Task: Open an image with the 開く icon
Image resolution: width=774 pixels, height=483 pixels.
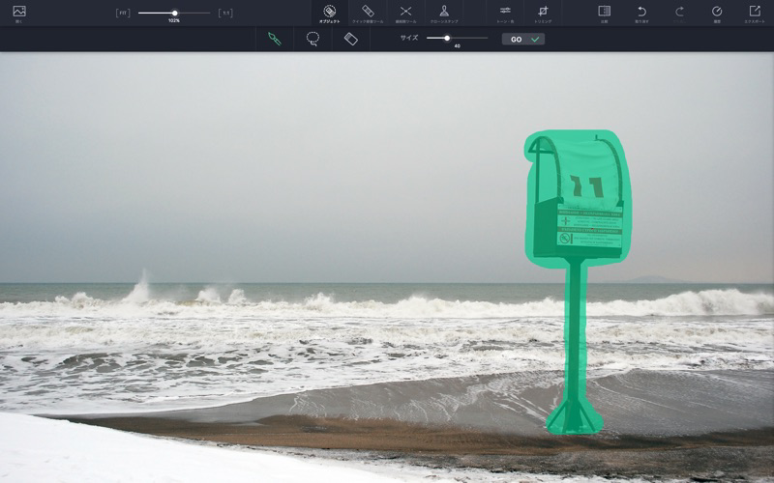Action: 18,14
